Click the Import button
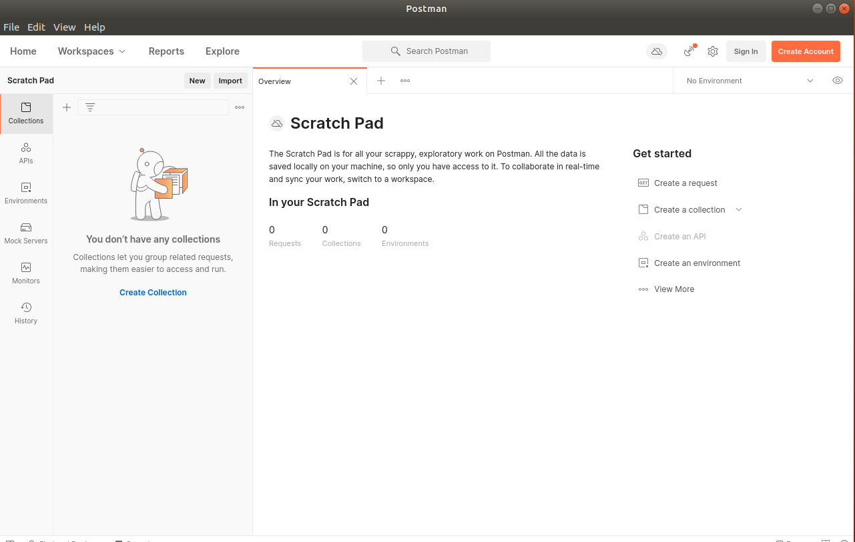 (x=230, y=81)
